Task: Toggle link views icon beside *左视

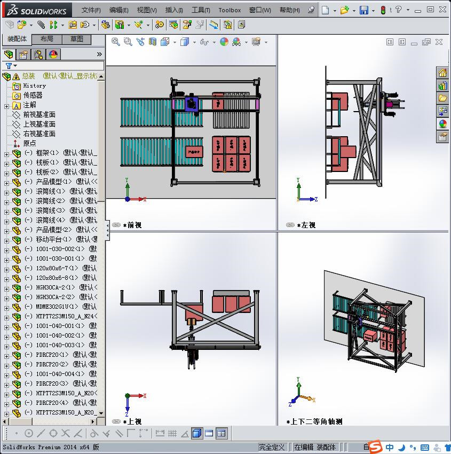Action: pyautogui.click(x=290, y=225)
